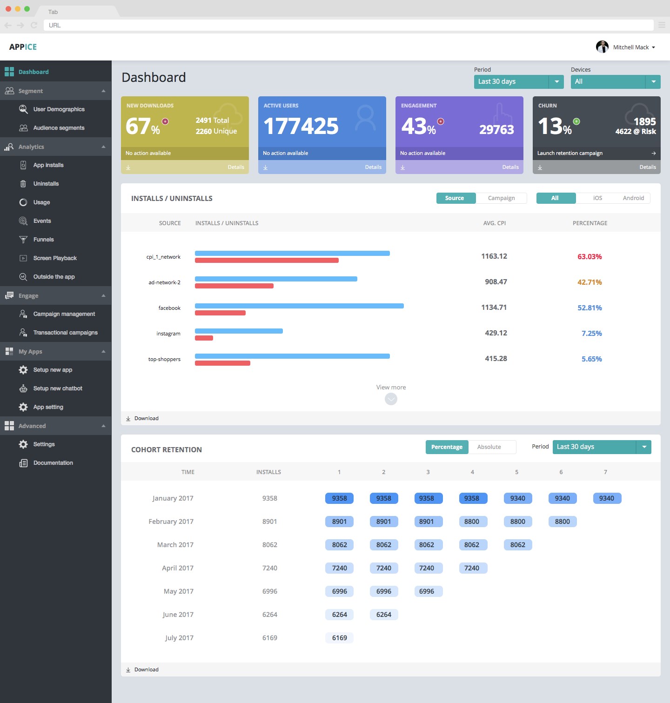
Task: Open Details on New Downloads card
Action: 236,167
